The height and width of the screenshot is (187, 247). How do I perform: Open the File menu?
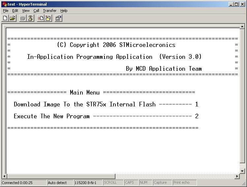[x=6, y=11]
